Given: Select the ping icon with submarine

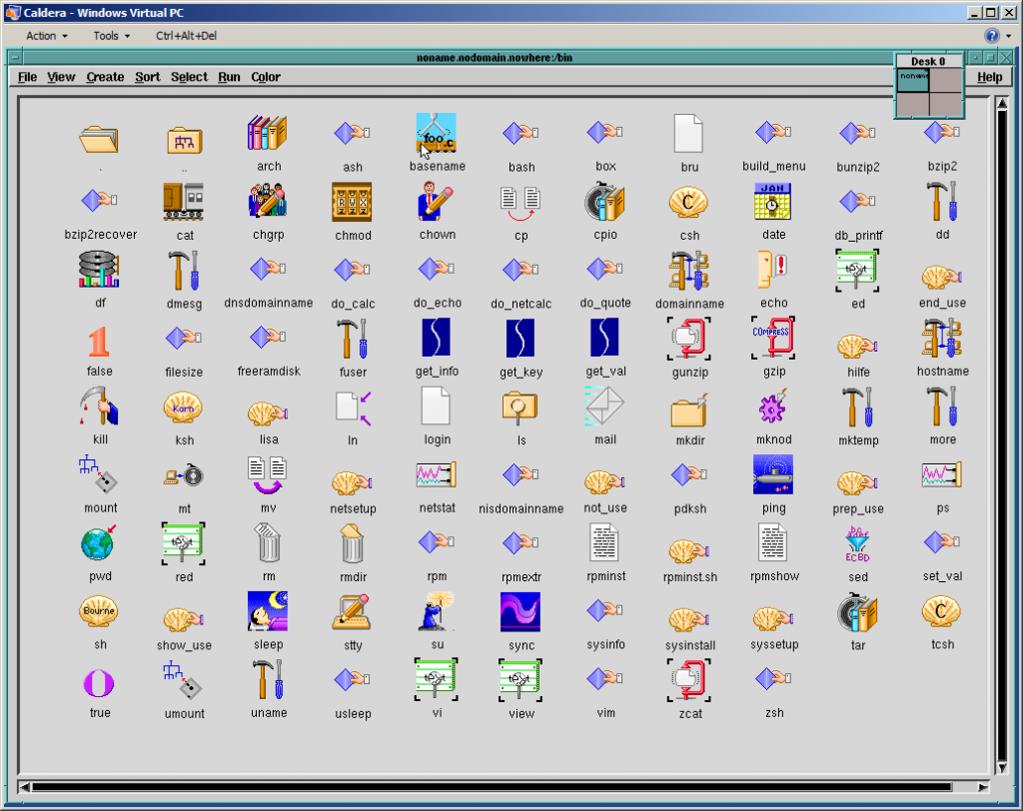Looking at the screenshot, I should point(773,474).
